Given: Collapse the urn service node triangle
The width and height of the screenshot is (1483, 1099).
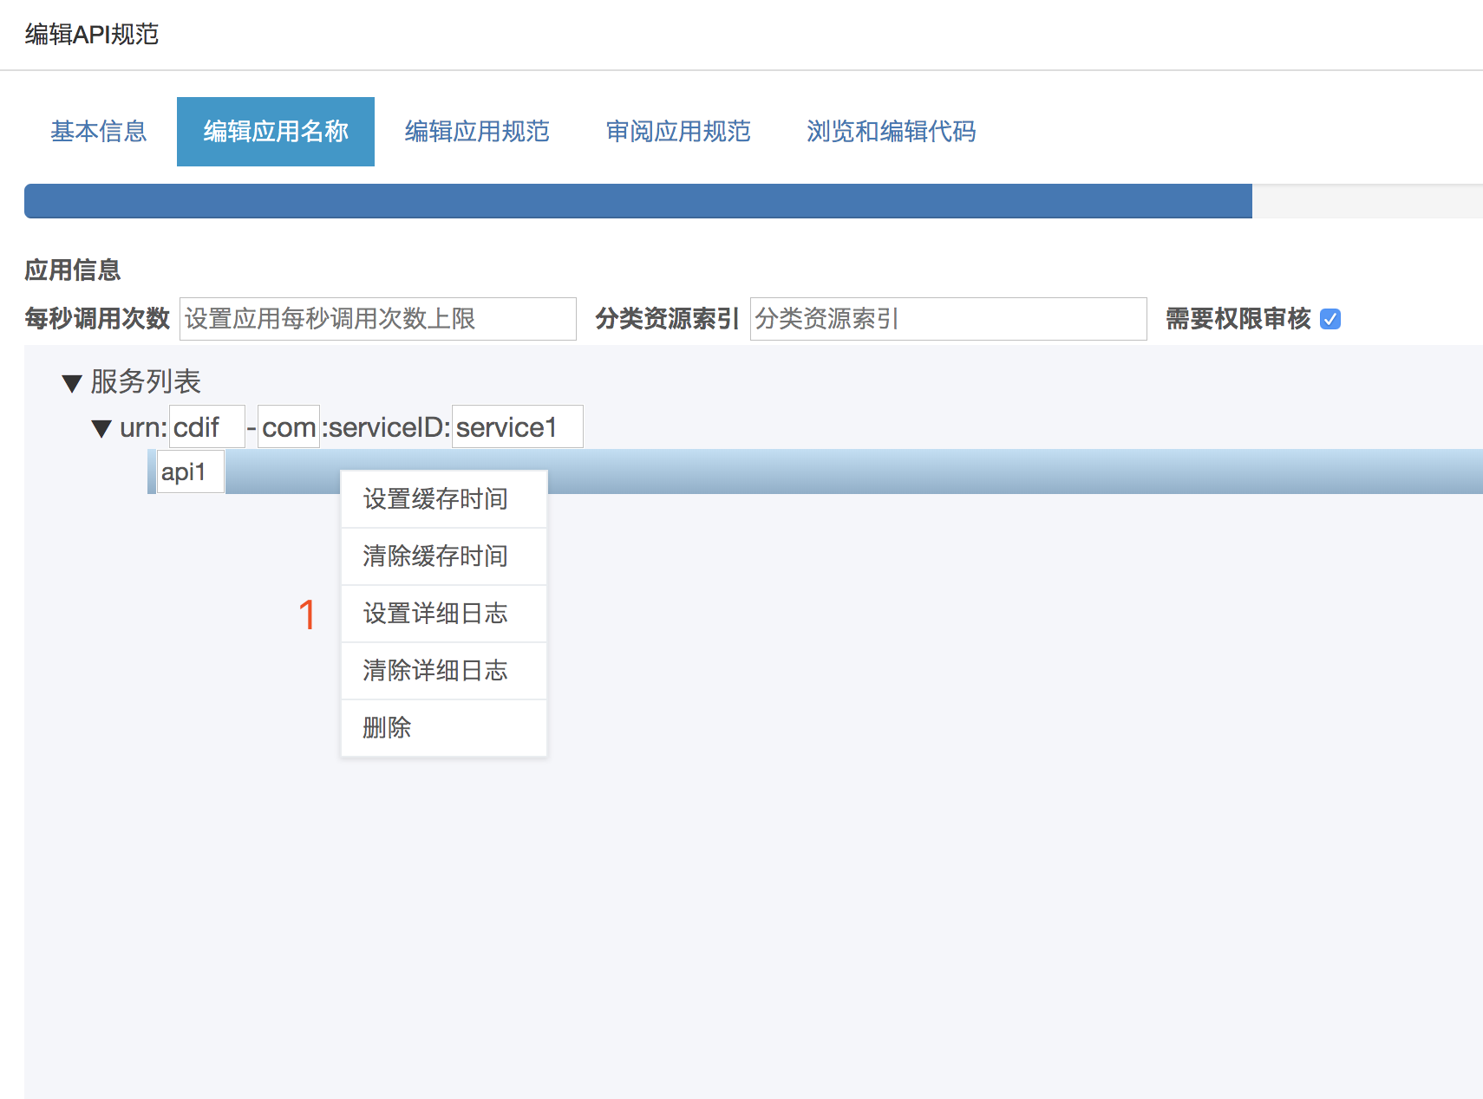Looking at the screenshot, I should pyautogui.click(x=101, y=428).
